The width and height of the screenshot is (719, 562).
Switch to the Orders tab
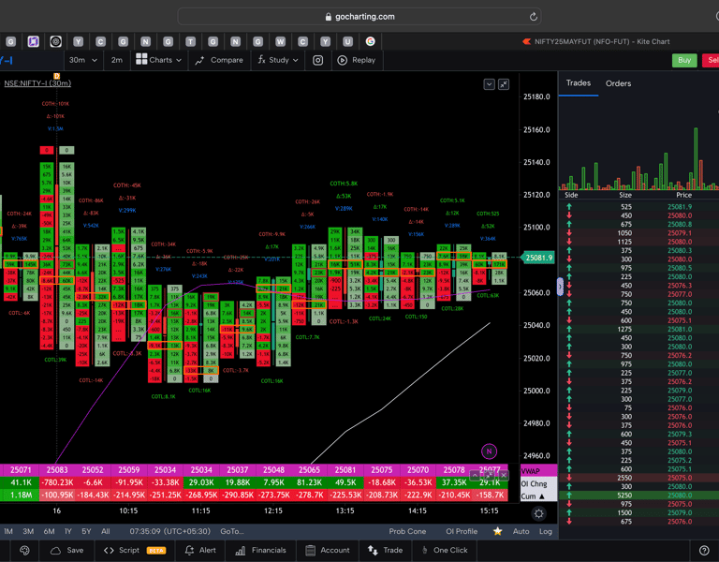(618, 83)
